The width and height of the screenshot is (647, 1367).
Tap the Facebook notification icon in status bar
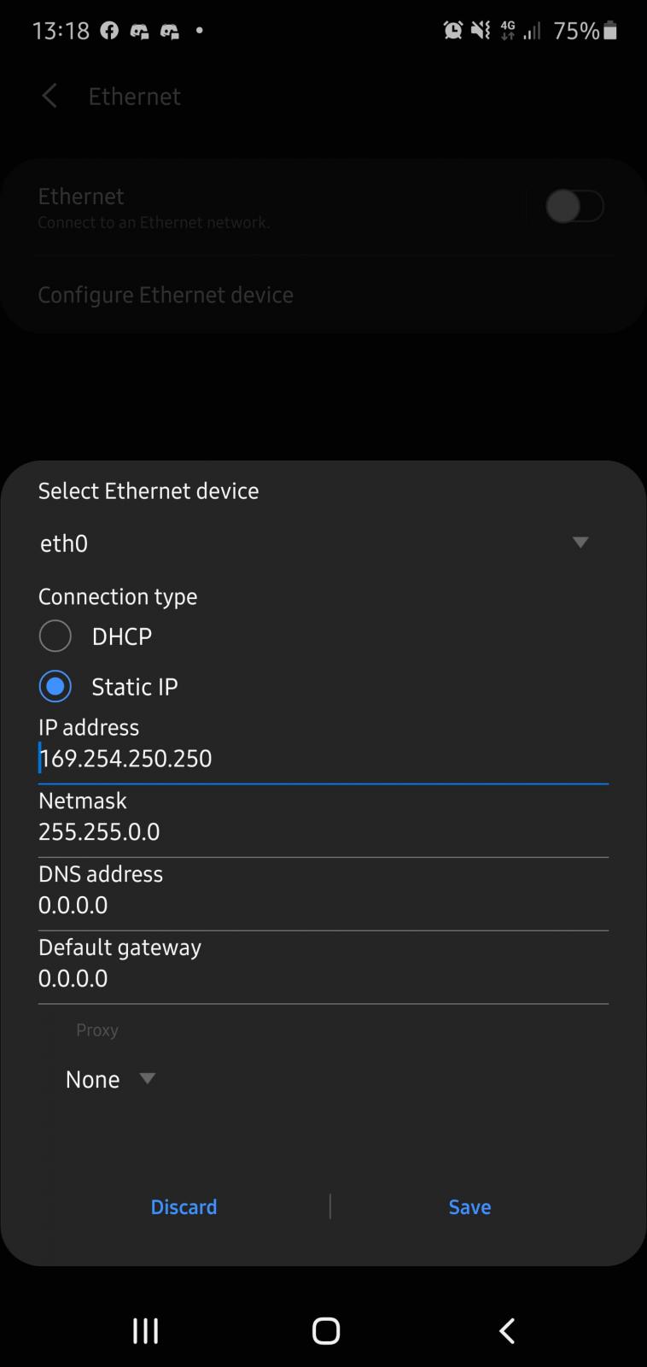tap(109, 31)
